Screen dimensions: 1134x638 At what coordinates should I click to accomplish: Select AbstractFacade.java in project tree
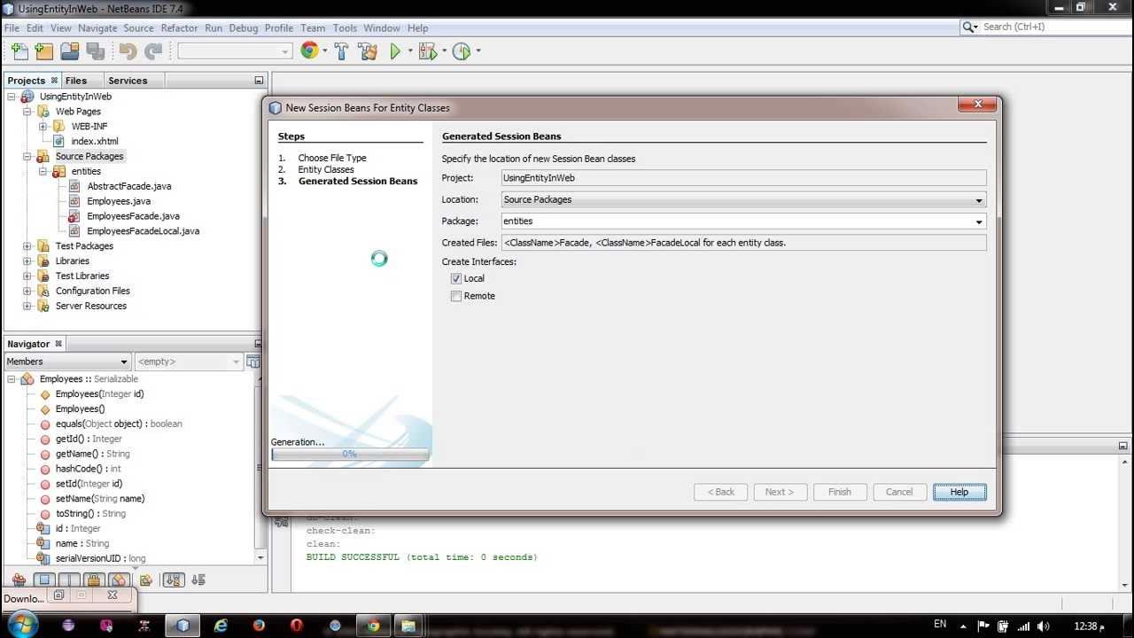129,186
